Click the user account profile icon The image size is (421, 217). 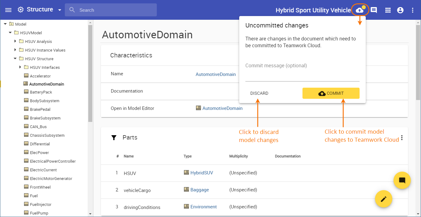pos(400,10)
